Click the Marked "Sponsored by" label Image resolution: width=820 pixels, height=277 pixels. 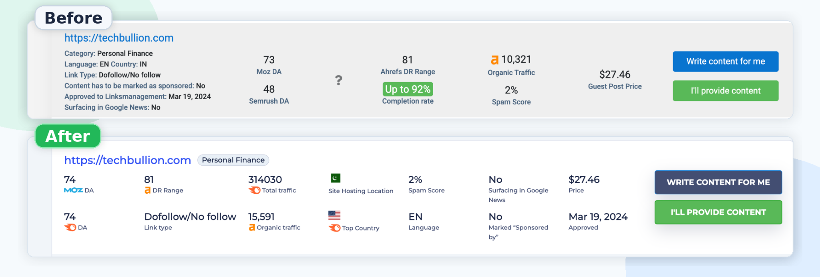click(518, 232)
